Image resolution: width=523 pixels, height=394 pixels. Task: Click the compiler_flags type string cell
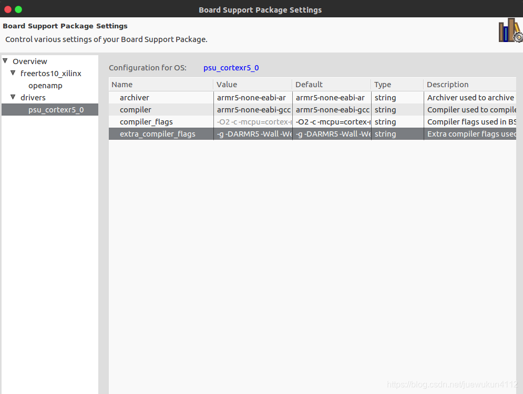point(397,122)
